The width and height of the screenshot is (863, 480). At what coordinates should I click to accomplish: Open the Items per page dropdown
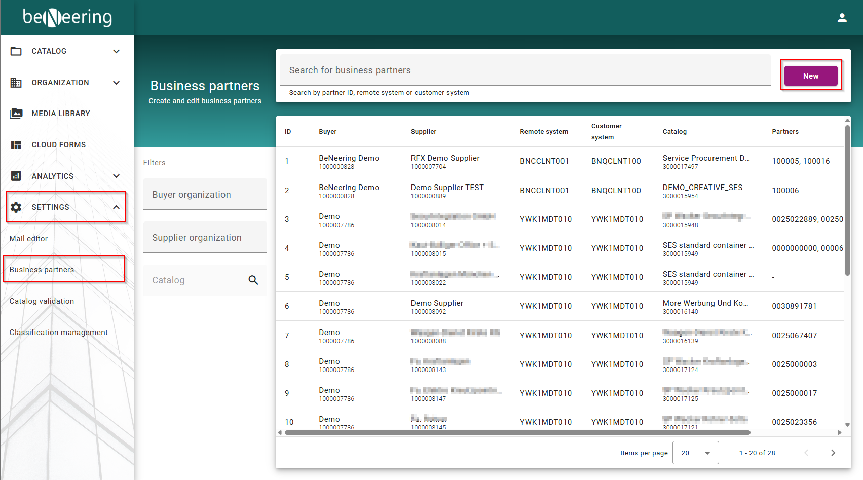coord(695,453)
